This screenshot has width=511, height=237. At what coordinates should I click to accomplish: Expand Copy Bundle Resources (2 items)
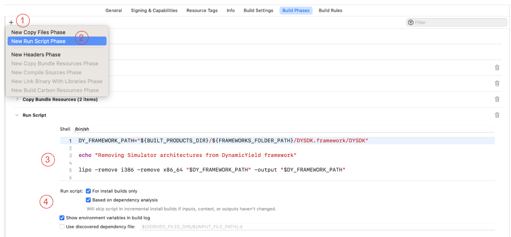[x=17, y=99]
